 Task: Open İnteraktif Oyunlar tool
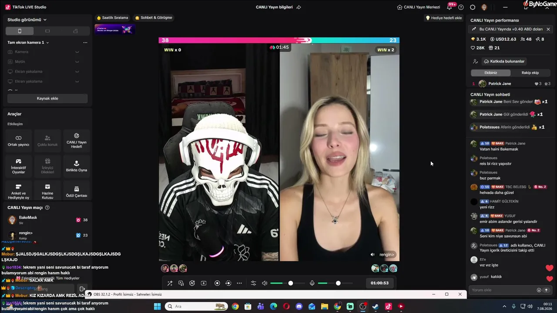coord(19,166)
